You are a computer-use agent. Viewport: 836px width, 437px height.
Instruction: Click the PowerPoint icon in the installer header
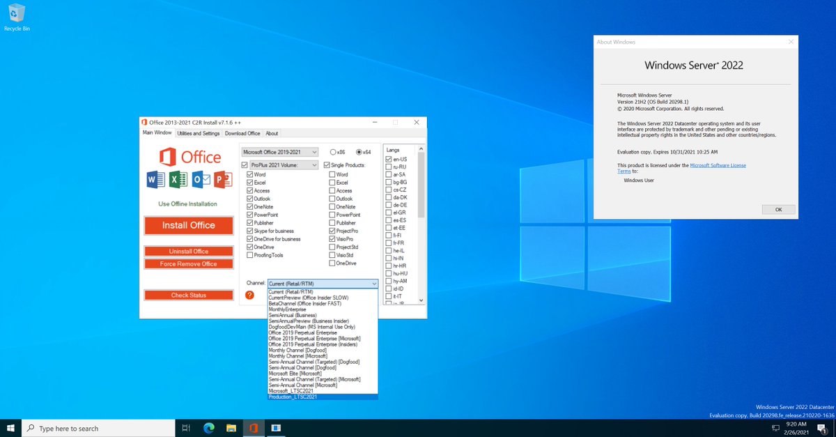click(223, 180)
